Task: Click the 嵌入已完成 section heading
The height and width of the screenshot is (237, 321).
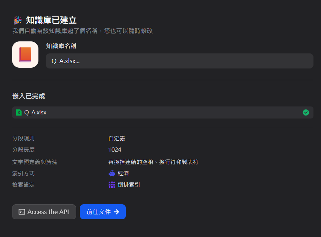Action: 29,96
